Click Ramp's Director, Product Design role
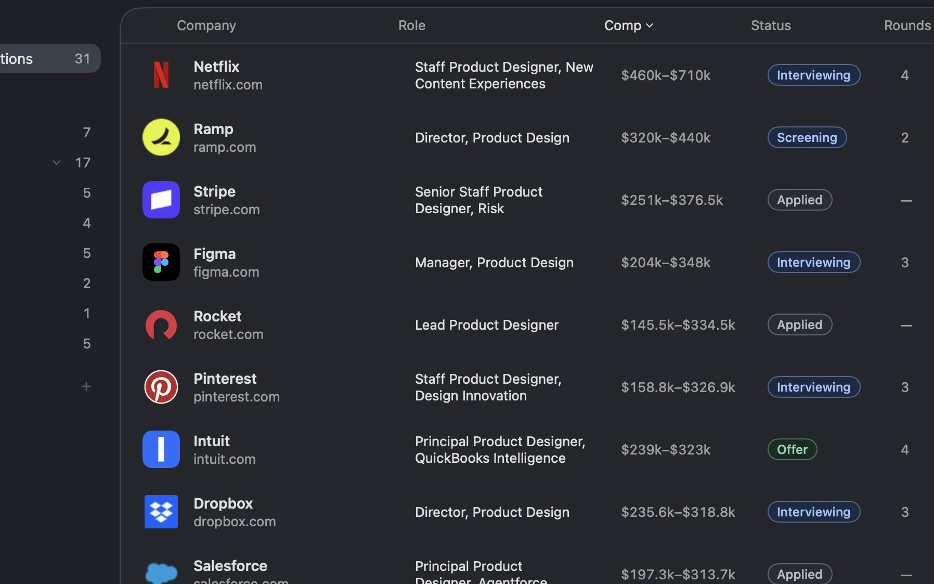The height and width of the screenshot is (584, 934). tap(492, 138)
